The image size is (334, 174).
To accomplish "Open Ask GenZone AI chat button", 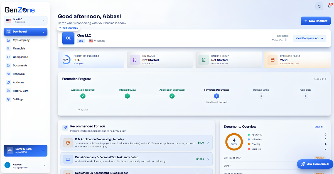I will (x=315, y=164).
